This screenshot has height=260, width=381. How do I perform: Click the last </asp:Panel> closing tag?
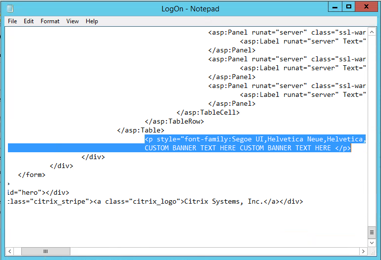(232, 104)
